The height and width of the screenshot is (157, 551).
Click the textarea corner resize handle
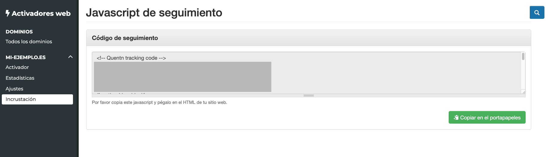click(523, 92)
